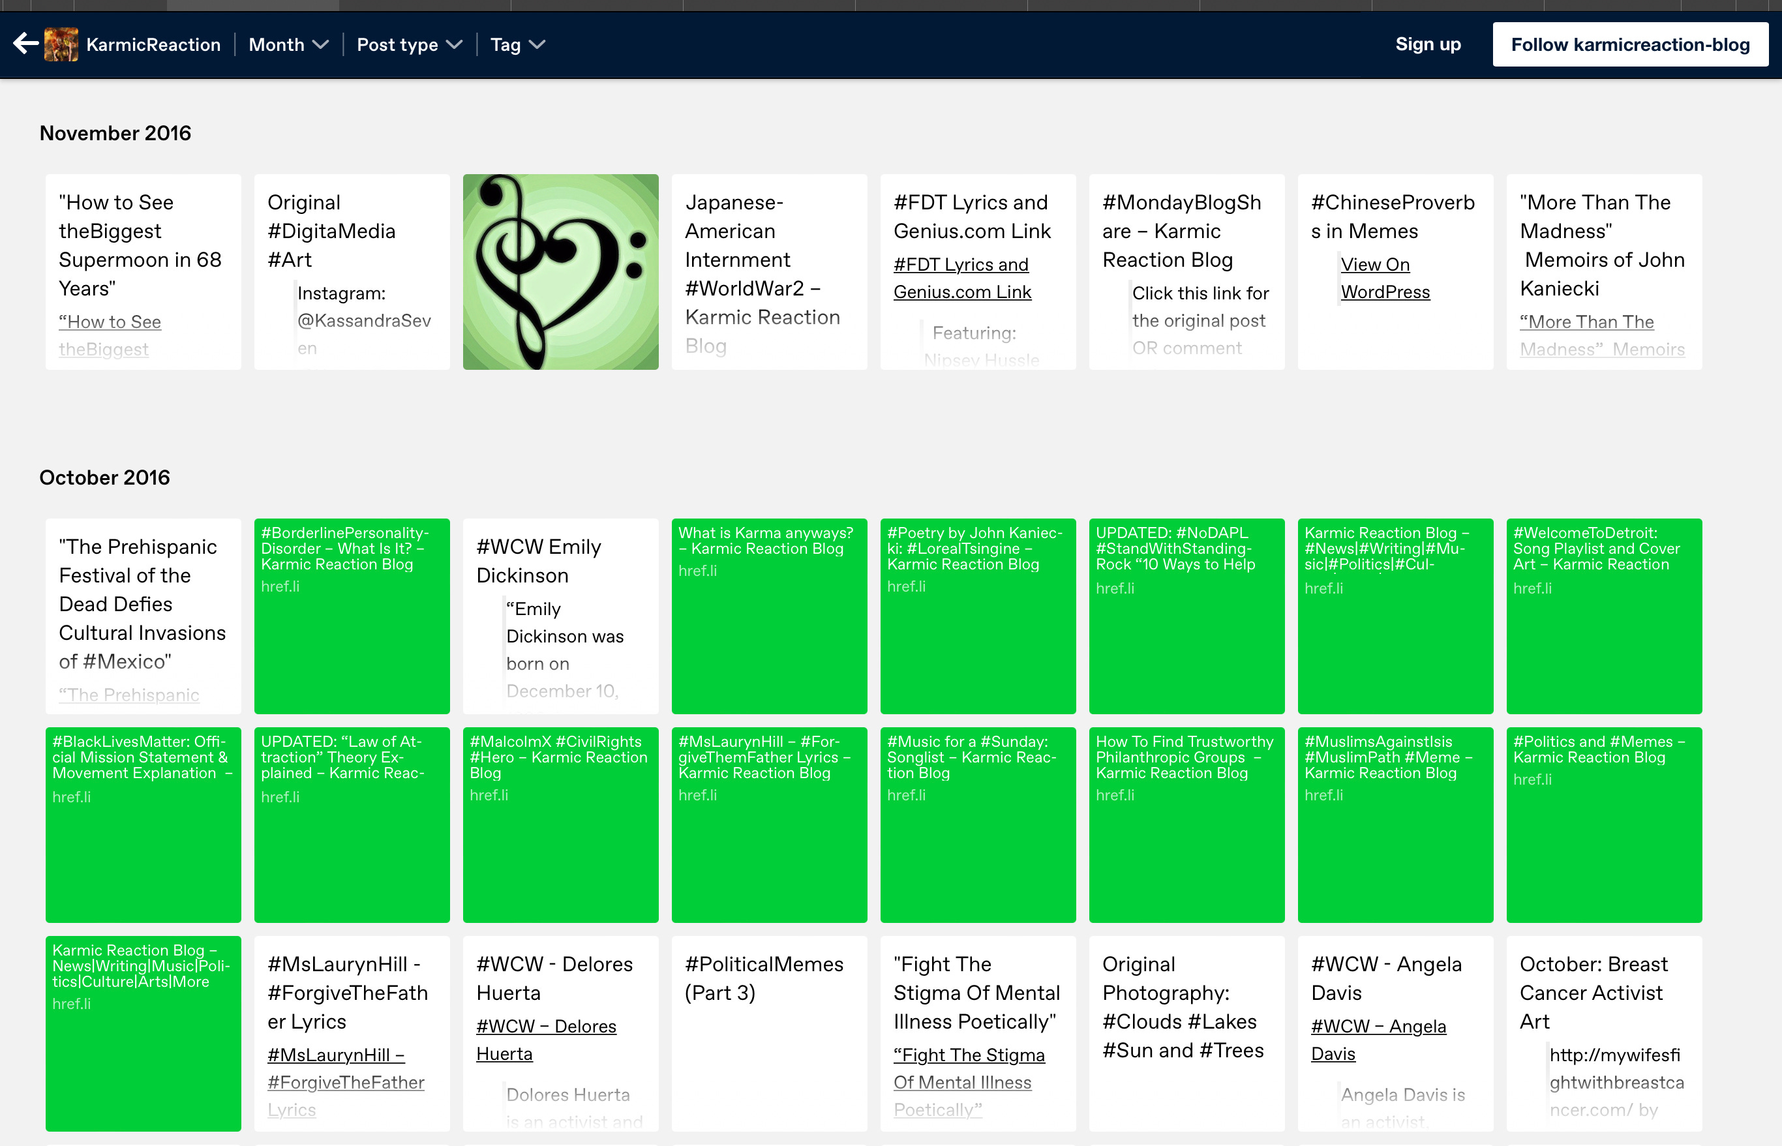Screen dimensions: 1782x1146
Task: Open the Original #DigitaMedia #Art post
Action: (x=352, y=271)
